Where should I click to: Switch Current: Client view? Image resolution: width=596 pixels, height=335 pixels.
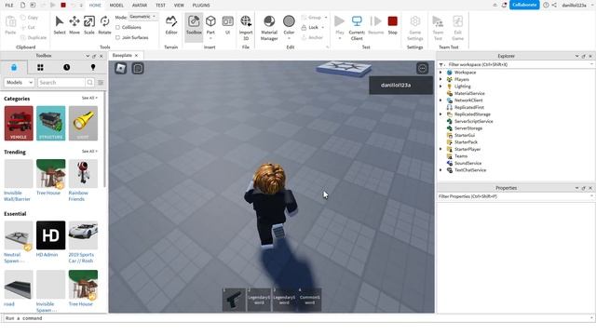(x=357, y=27)
